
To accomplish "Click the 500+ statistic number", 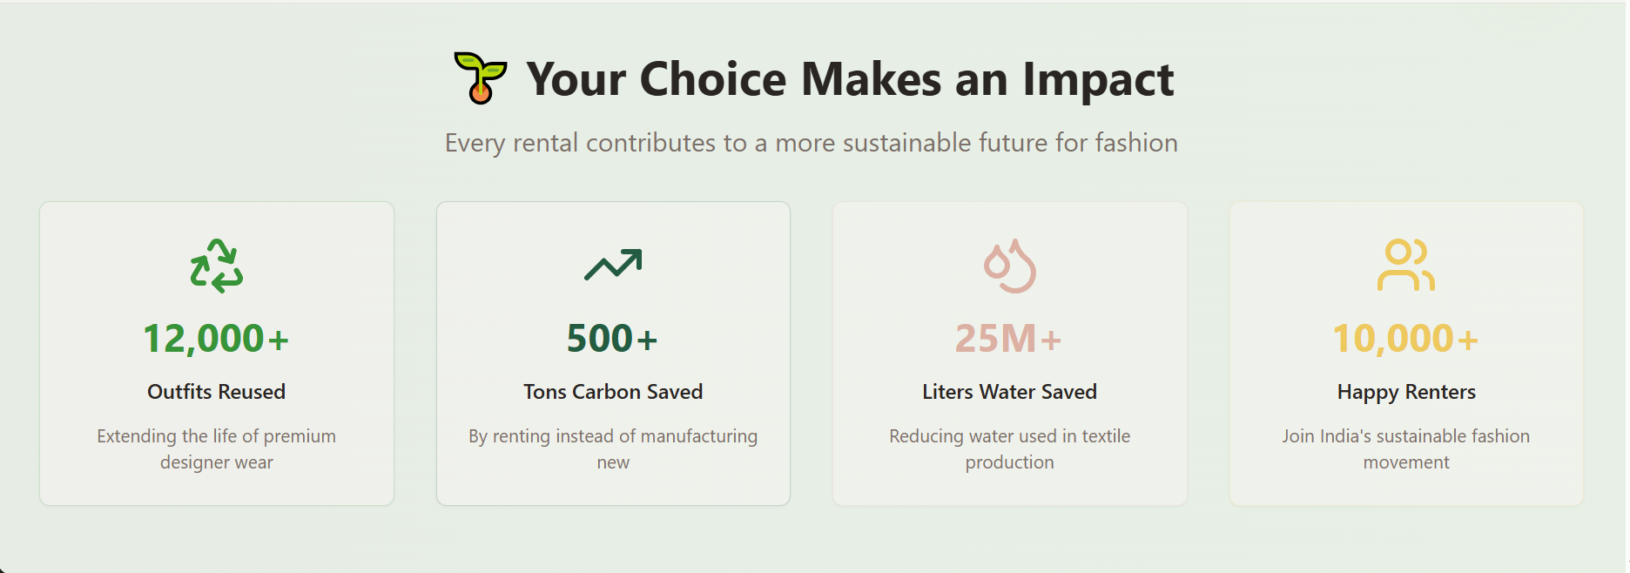I will click(612, 339).
